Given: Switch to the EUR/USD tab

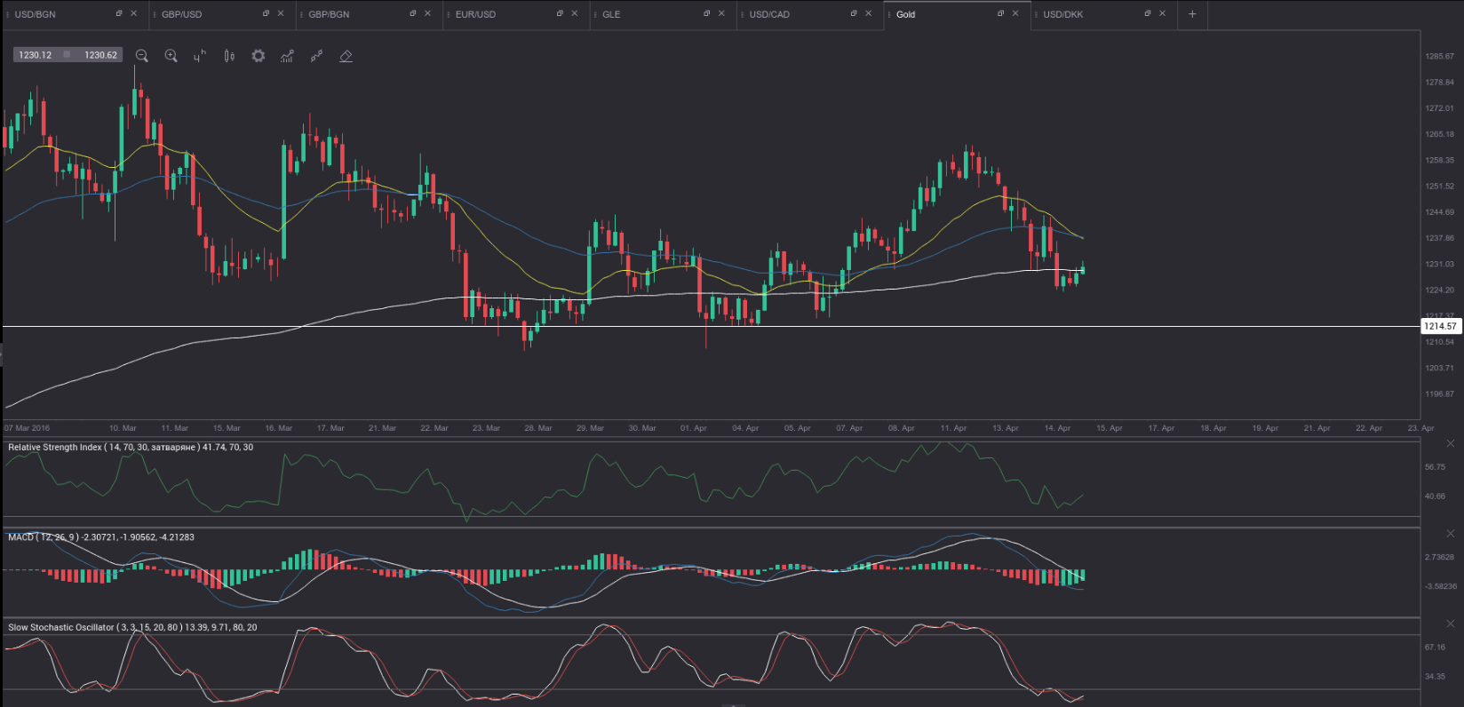Looking at the screenshot, I should pyautogui.click(x=476, y=14).
